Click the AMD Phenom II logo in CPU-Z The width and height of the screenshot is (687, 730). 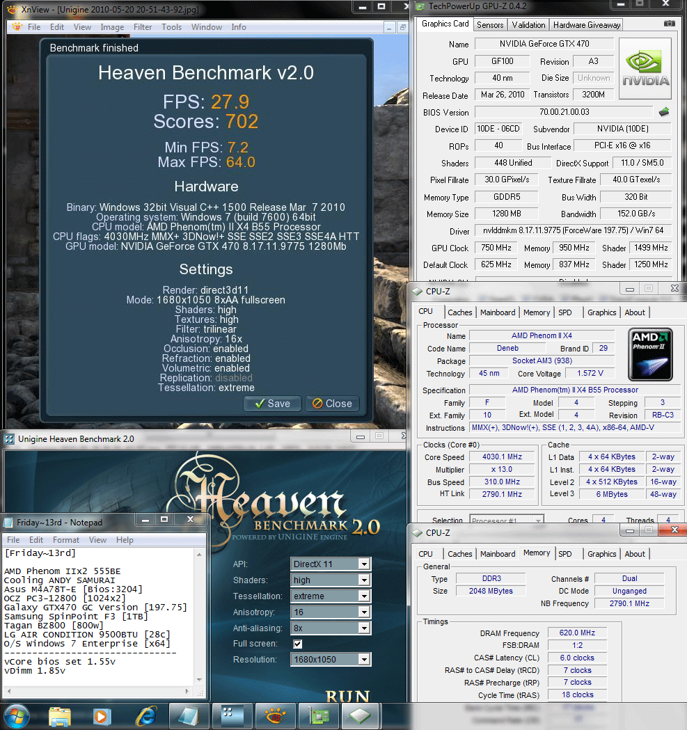650,354
